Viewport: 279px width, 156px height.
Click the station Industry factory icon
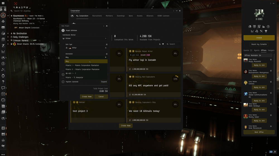[264, 27]
